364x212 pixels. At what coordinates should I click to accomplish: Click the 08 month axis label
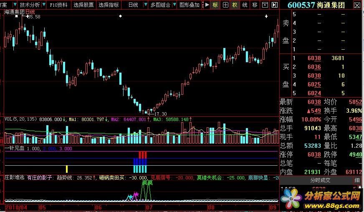tap(211, 207)
